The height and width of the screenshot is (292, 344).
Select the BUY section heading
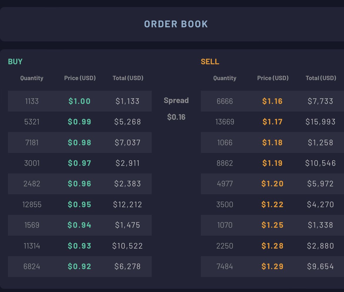click(15, 62)
